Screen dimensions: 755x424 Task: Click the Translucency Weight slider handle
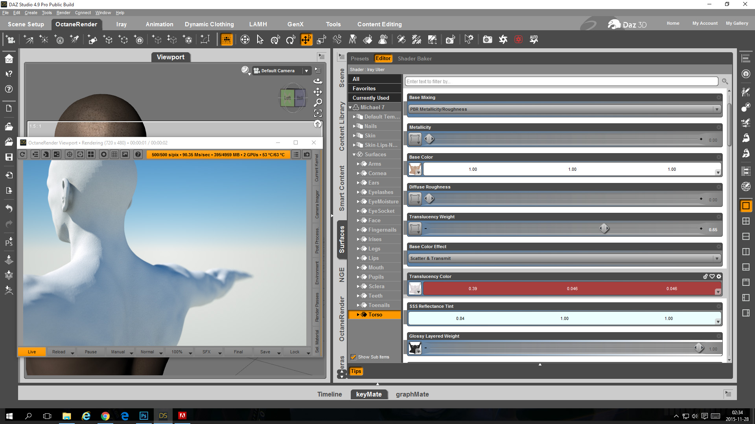coord(604,228)
